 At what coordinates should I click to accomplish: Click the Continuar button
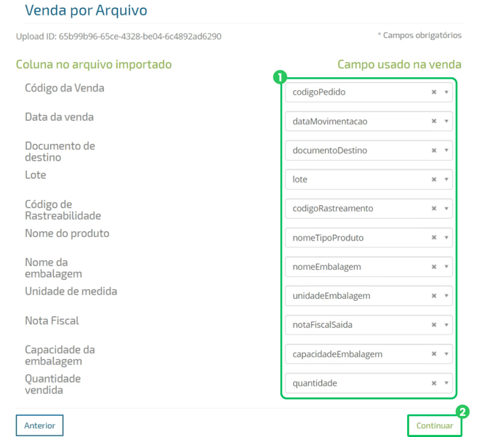tap(435, 425)
